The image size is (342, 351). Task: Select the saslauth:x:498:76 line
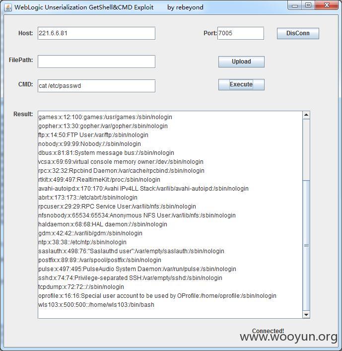[131, 251]
